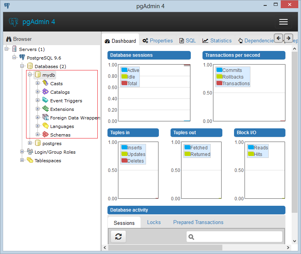This screenshot has height=254, width=301.
Task: Click the Casts node icon
Action: pos(45,83)
